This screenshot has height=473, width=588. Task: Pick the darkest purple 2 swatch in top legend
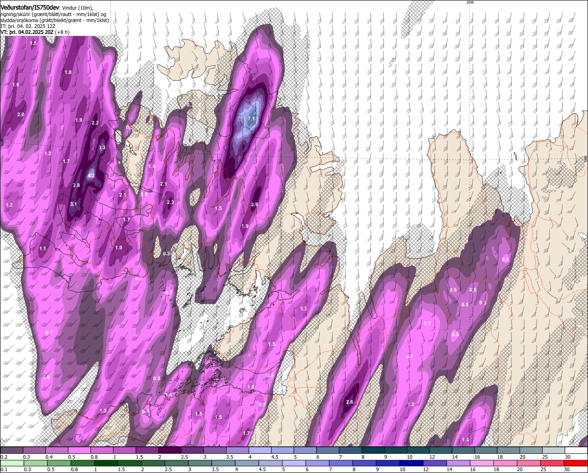tap(170, 450)
